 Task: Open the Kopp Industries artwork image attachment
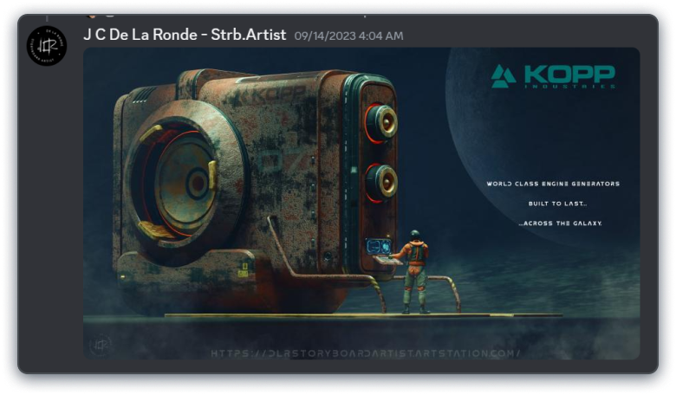[361, 204]
